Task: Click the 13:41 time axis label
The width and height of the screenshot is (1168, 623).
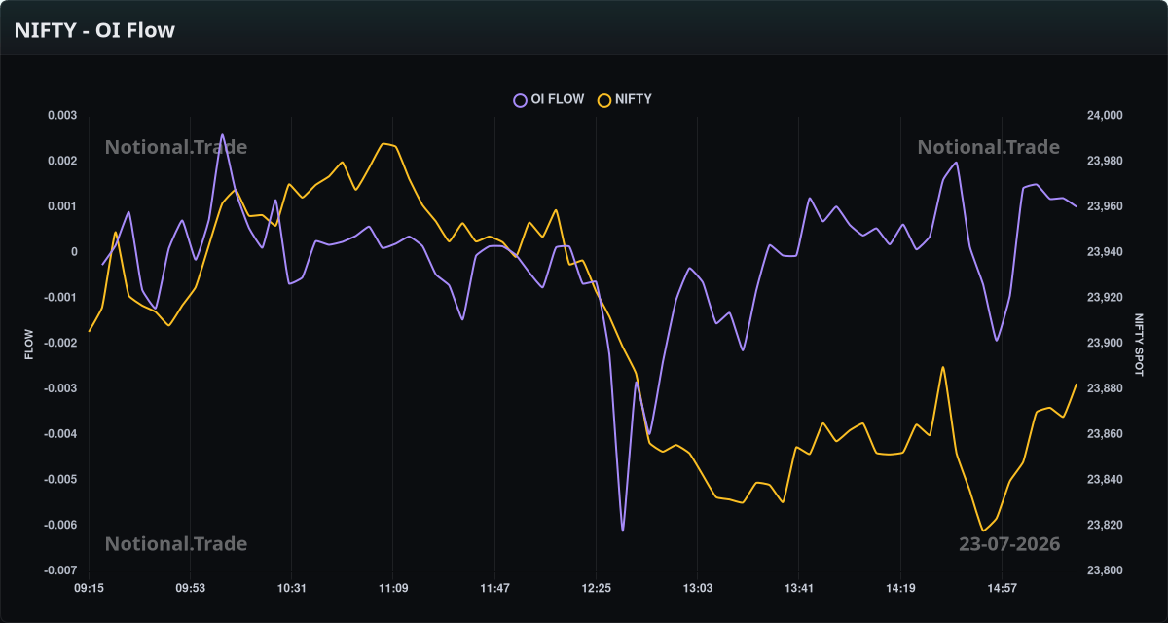Action: (x=798, y=588)
